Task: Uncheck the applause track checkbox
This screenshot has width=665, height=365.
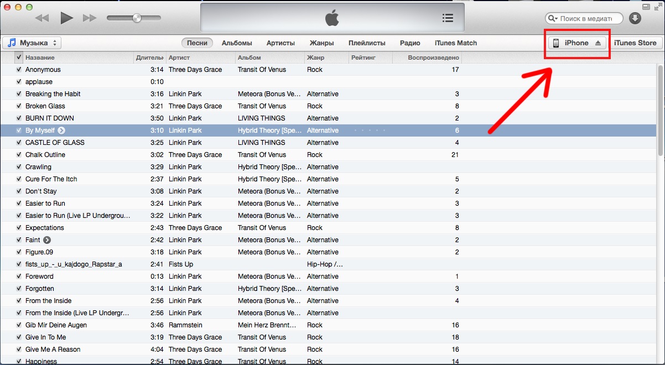Action: point(19,82)
